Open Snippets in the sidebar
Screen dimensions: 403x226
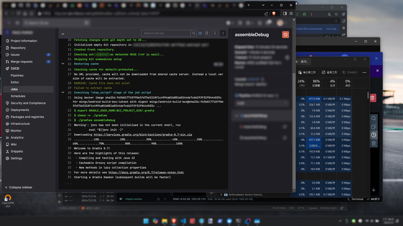pos(14,151)
